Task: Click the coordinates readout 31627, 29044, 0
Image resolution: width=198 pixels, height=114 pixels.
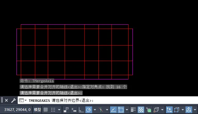Action: tap(17, 110)
